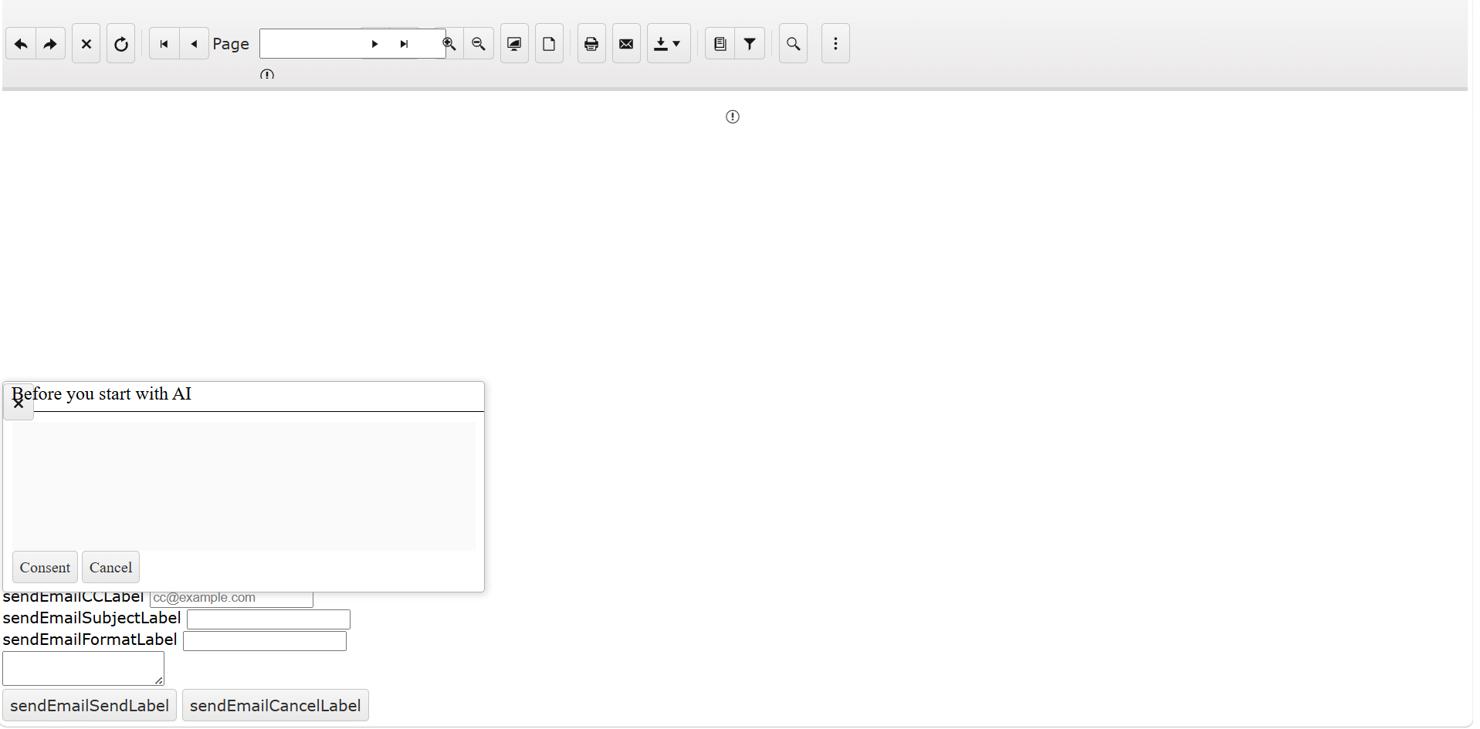Jump to the last page
Image resolution: width=1480 pixels, height=729 pixels.
point(404,44)
